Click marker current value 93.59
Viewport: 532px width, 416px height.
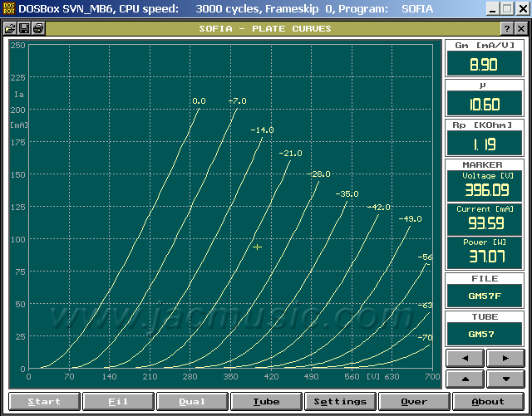point(485,223)
